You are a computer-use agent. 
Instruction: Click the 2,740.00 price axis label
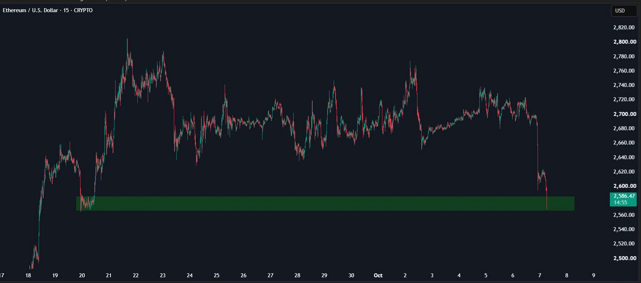[x=624, y=85]
